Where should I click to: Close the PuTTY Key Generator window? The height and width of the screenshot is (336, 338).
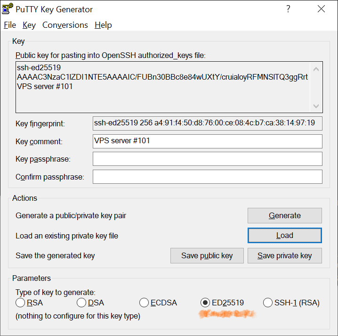coord(321,9)
